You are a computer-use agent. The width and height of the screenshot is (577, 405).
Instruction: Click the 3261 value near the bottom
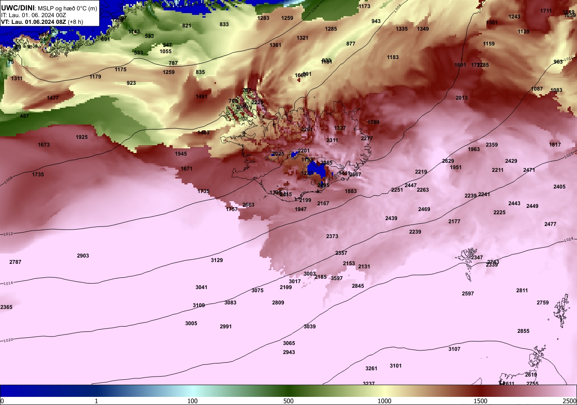coord(371,368)
